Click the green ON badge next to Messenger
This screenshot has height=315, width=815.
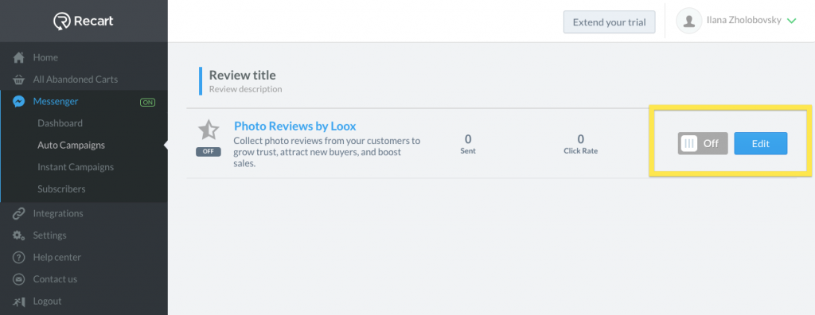point(147,103)
